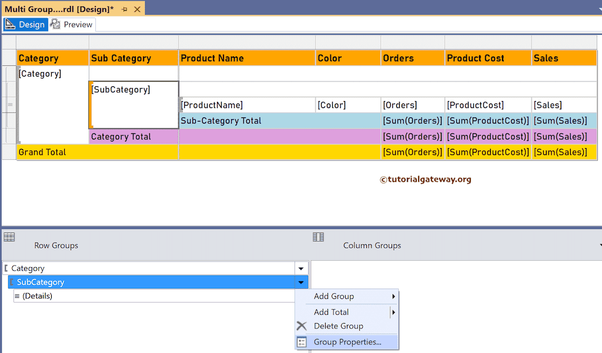This screenshot has width=602, height=353.
Task: Click the Grand Total cell in the tablix
Action: point(44,152)
